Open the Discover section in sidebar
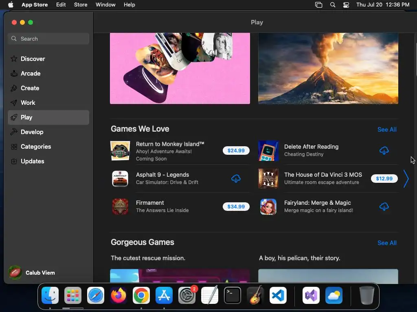 (x=48, y=58)
